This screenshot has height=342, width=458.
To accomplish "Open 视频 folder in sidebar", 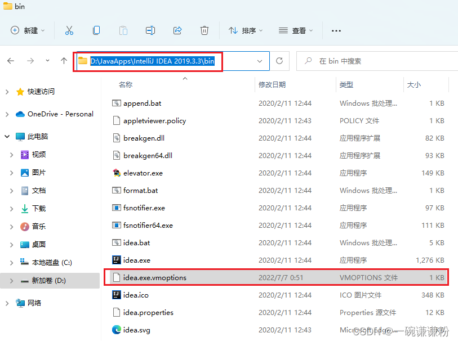I will (x=39, y=155).
